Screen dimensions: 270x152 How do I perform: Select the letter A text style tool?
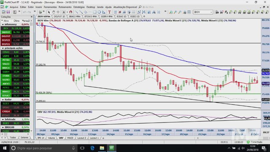click(64, 12)
